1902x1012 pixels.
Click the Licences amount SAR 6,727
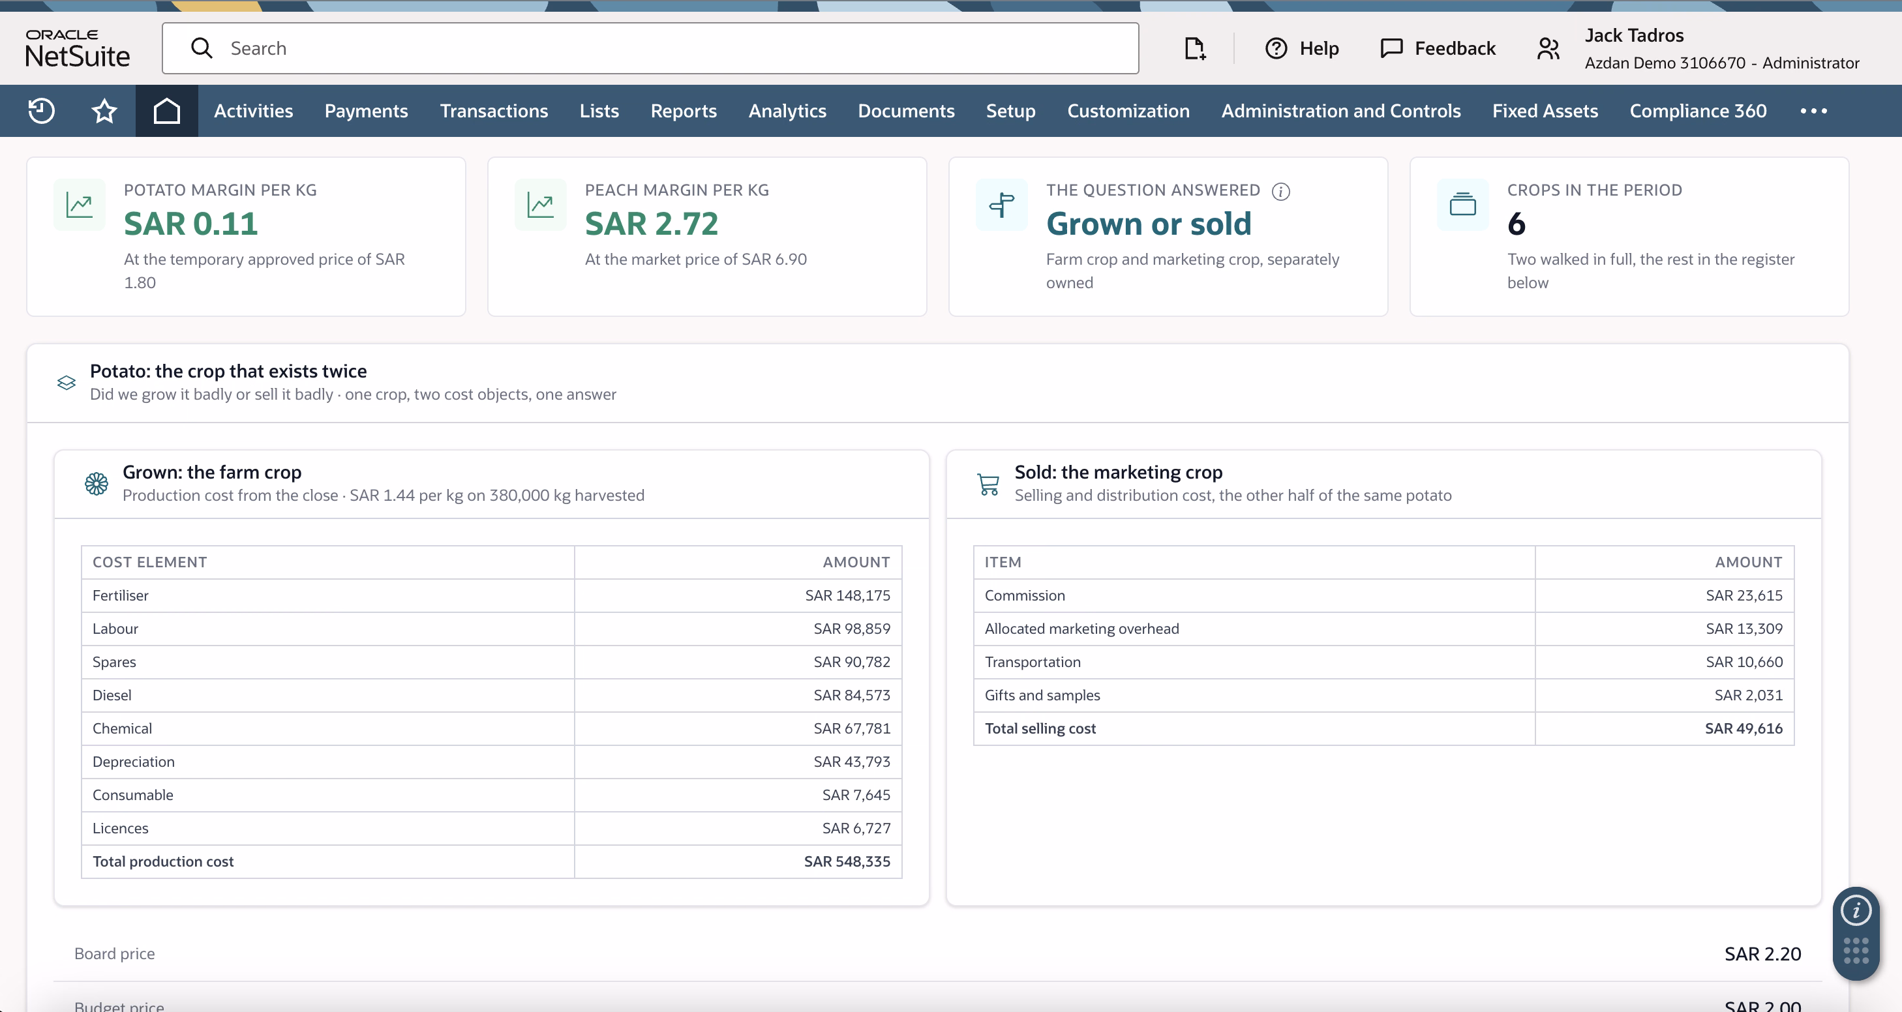[x=856, y=828]
